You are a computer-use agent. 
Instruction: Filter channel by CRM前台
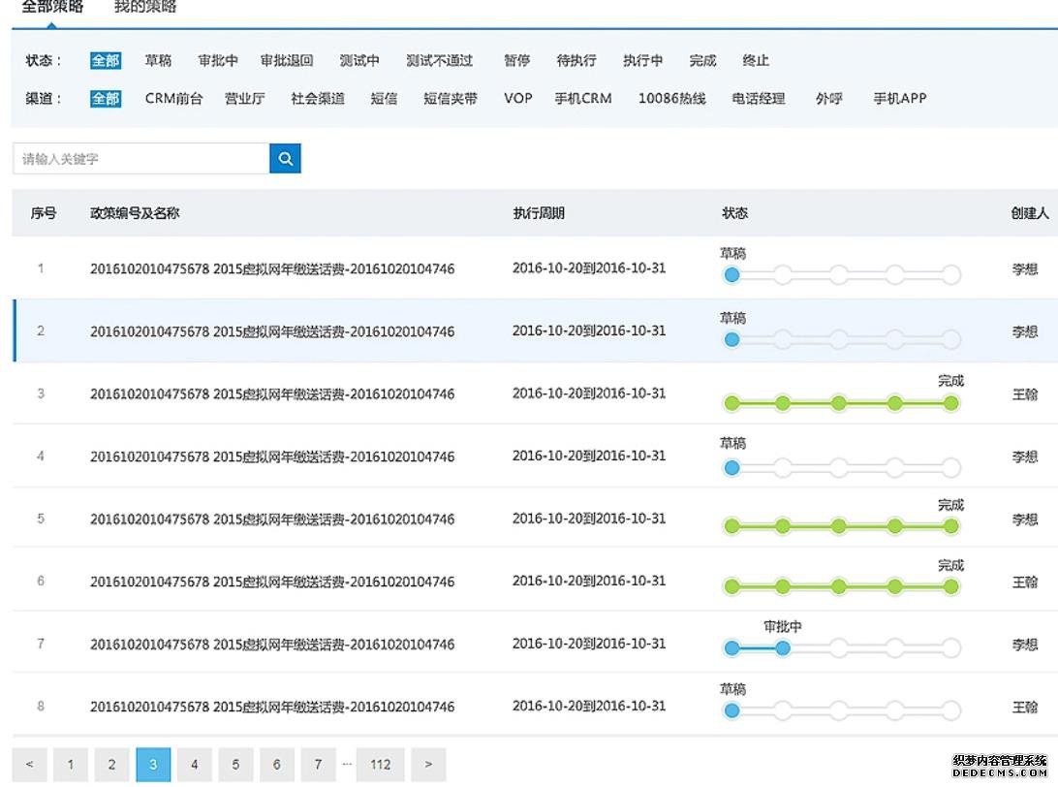click(x=173, y=99)
